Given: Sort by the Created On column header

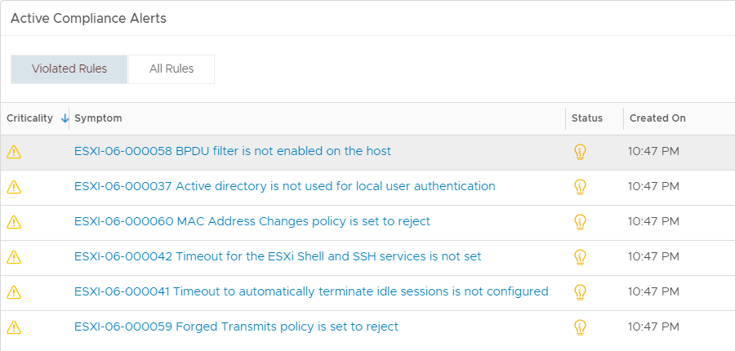Looking at the screenshot, I should pyautogui.click(x=657, y=118).
